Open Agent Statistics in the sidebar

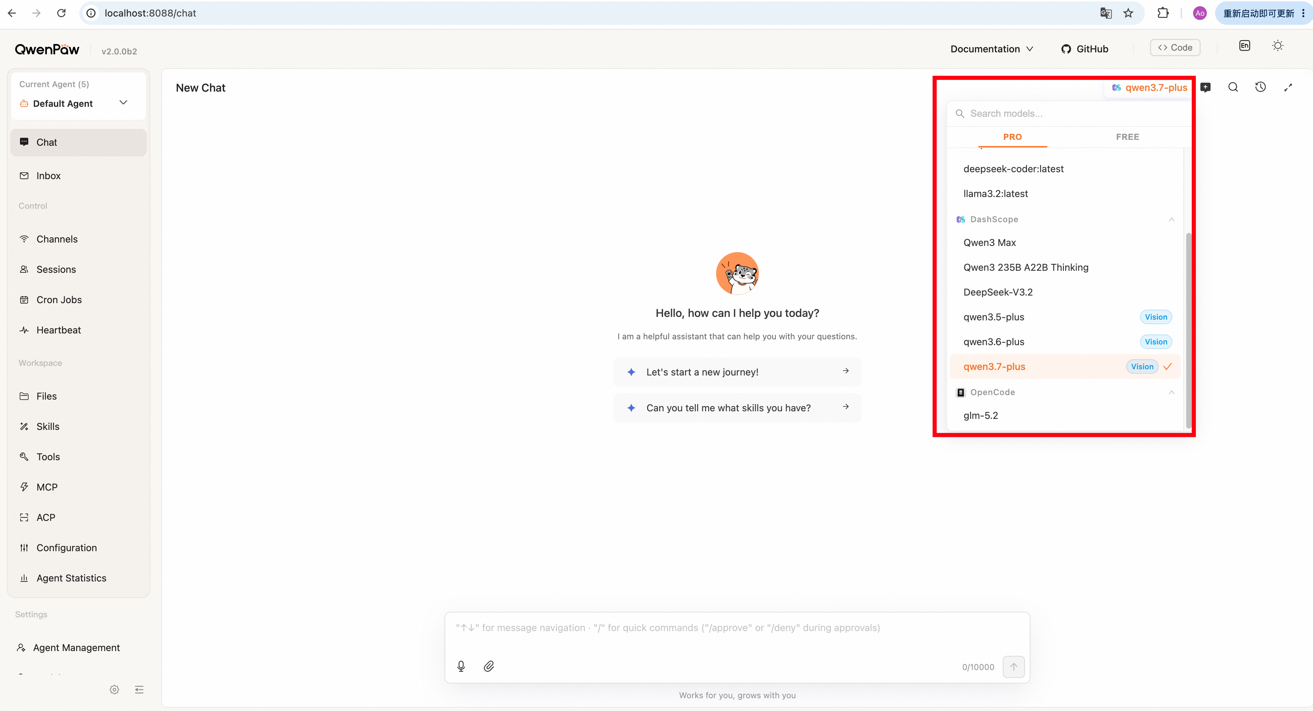(x=79, y=578)
